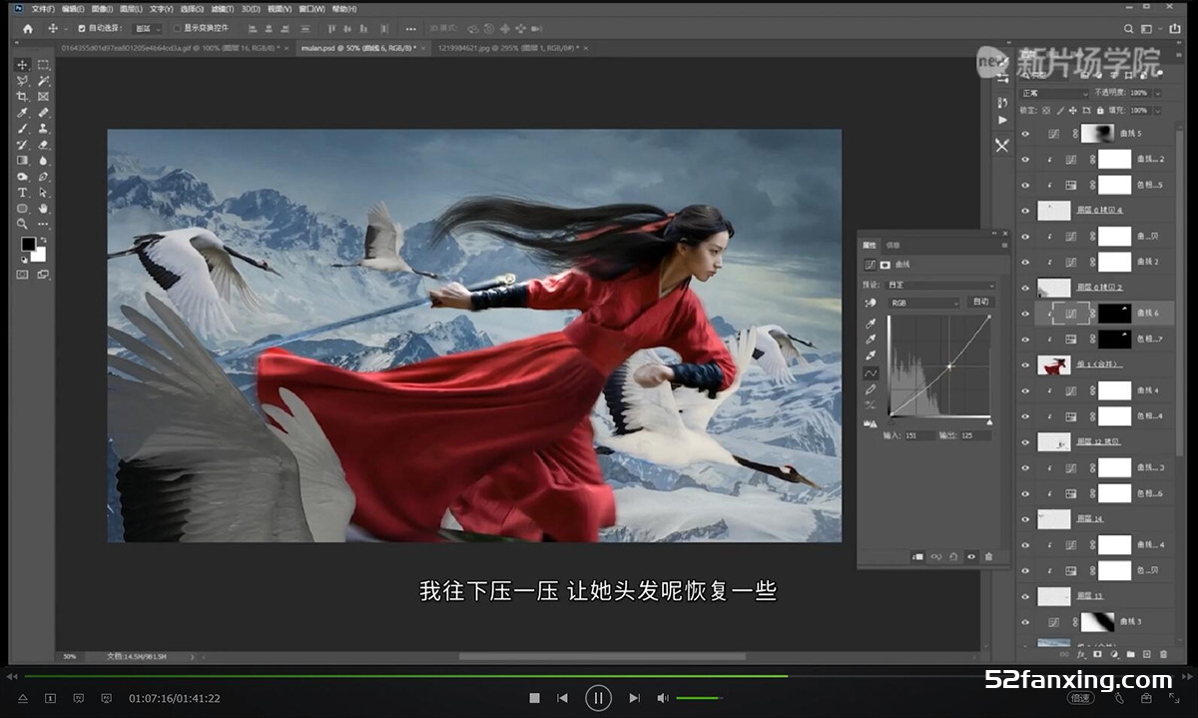Select the Path Selection tool

tap(43, 193)
